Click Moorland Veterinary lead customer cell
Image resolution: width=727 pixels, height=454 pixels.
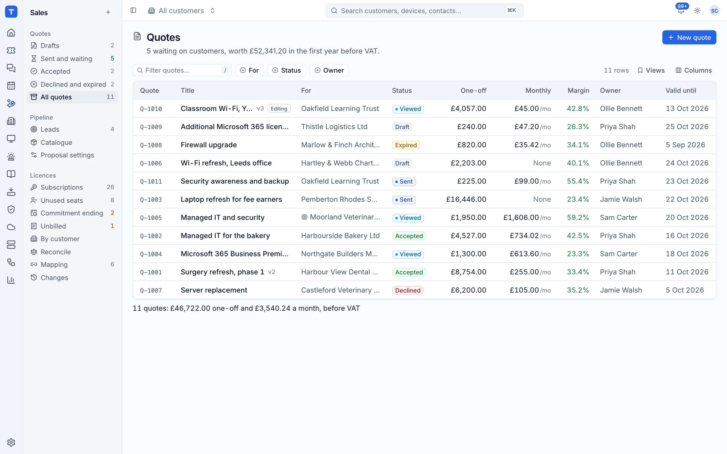(x=341, y=217)
